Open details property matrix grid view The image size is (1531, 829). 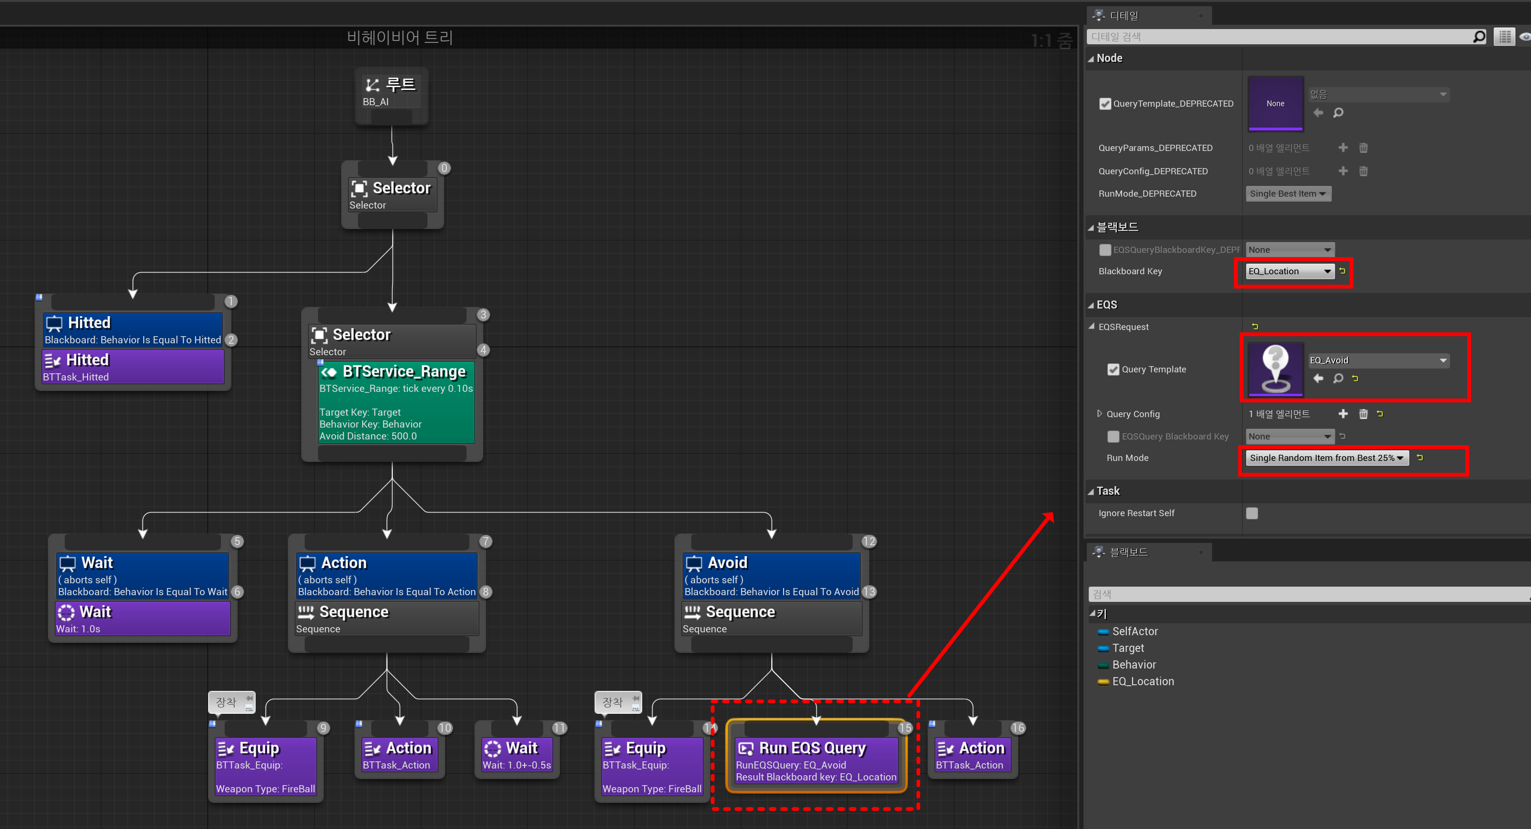click(1504, 37)
